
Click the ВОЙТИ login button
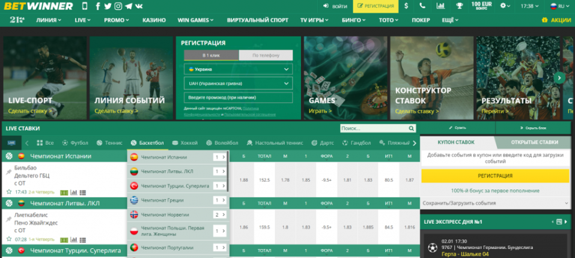[x=335, y=6]
